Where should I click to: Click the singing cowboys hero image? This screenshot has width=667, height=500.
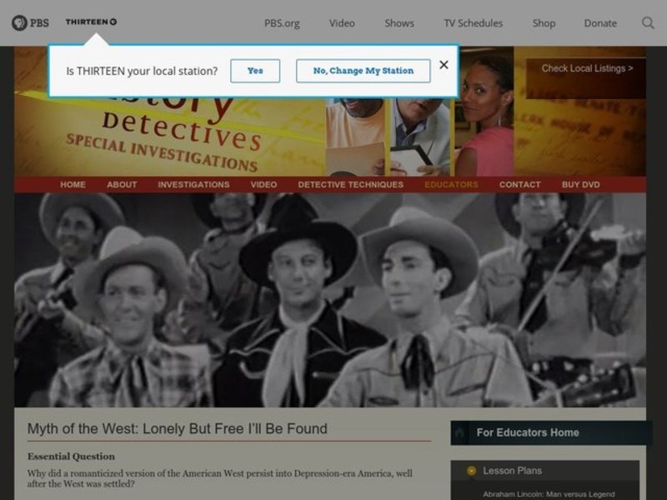329,300
